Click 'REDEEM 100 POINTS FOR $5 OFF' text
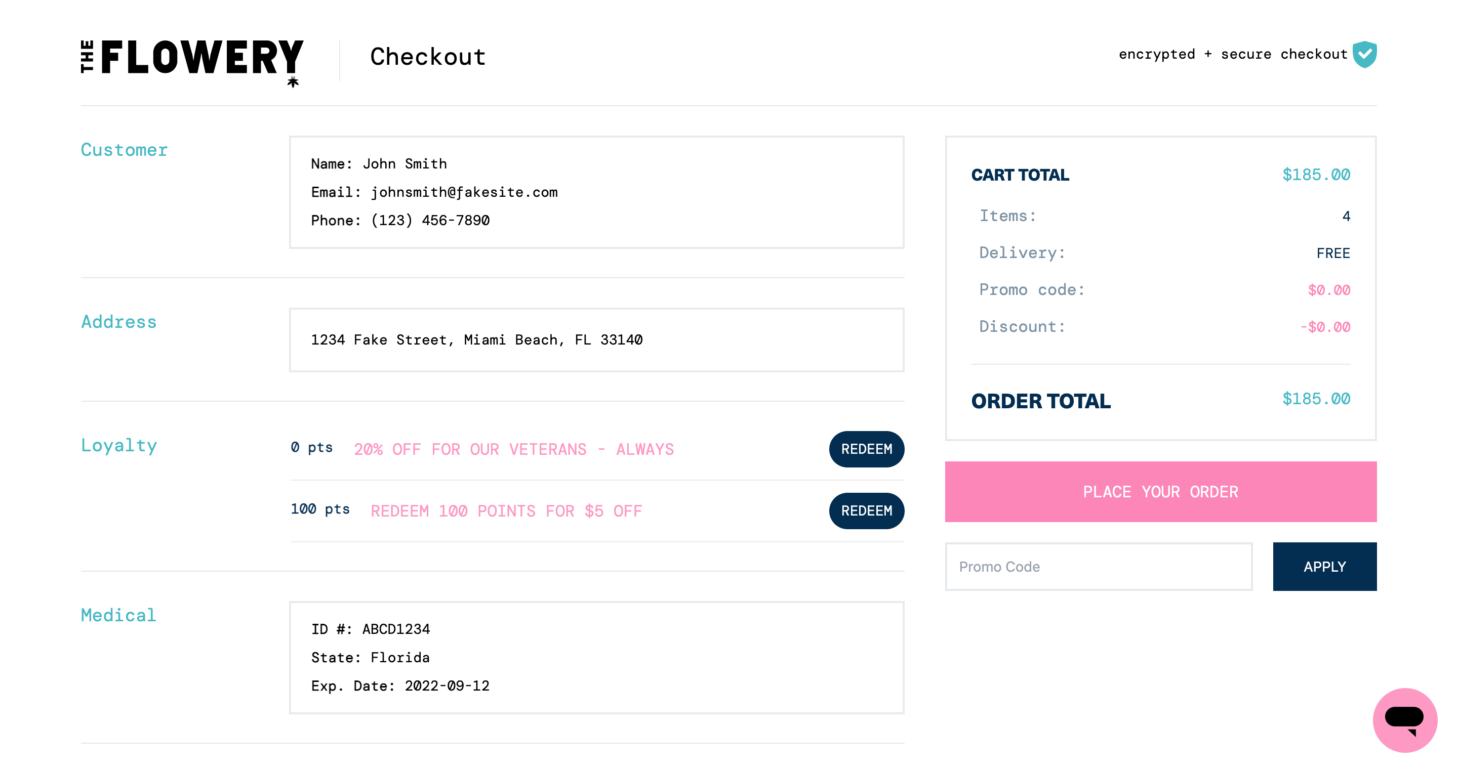 (x=506, y=511)
